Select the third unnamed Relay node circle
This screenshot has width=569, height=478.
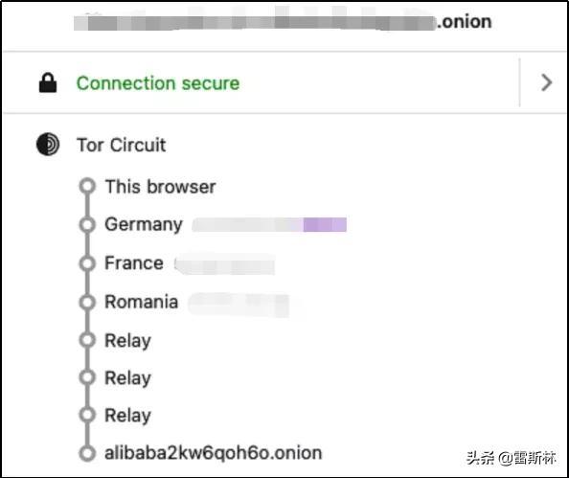click(87, 415)
